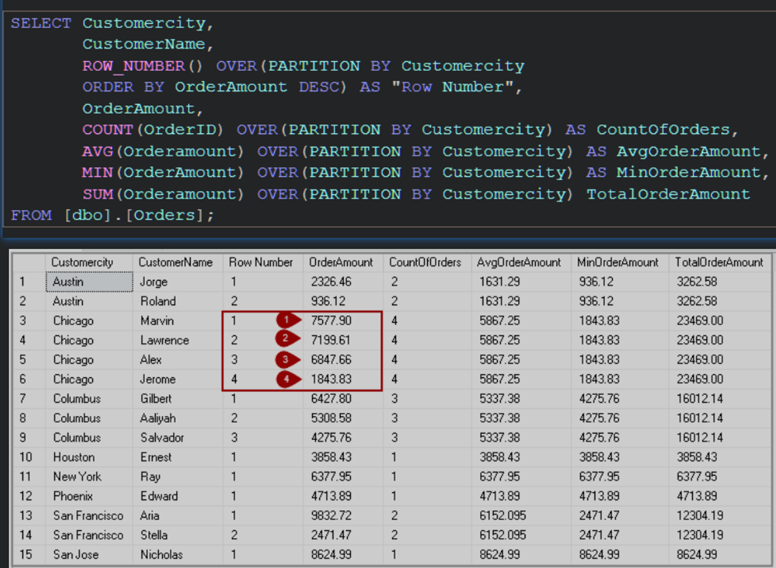The width and height of the screenshot is (776, 568).
Task: Click the Nicholas customer name cell
Action: [x=178, y=554]
